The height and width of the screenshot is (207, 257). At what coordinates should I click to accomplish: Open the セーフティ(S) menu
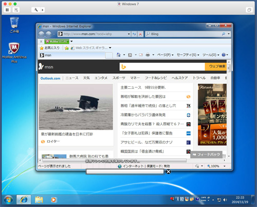point(188,55)
